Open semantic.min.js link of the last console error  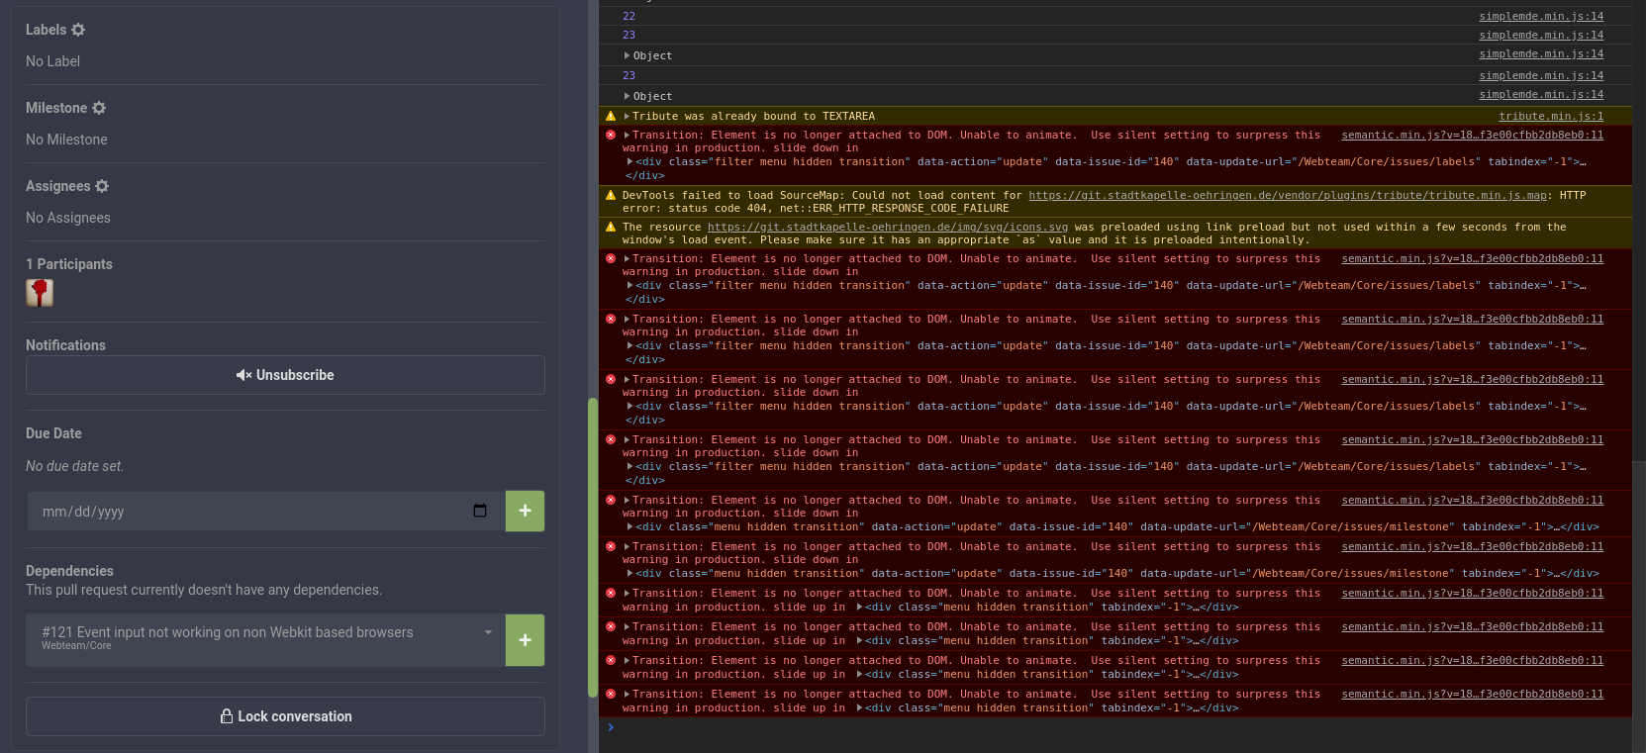click(x=1473, y=694)
